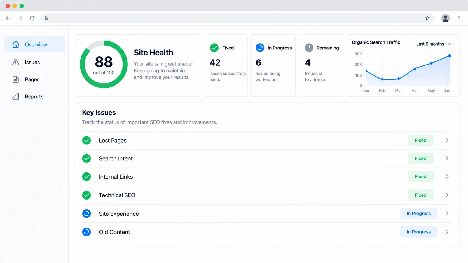Click the Pages document icon
The image size is (468, 263).
[x=16, y=79]
